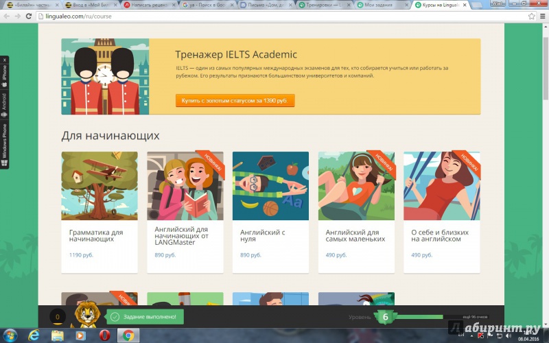Click the Leo lion mascot icon

[x=86, y=314]
